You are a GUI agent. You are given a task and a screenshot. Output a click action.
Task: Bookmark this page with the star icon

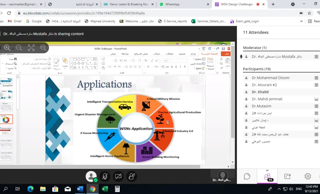click(x=309, y=13)
